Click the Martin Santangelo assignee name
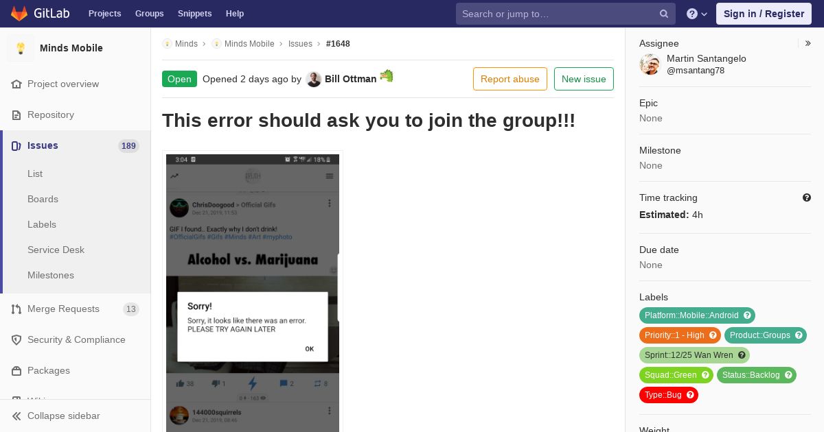The height and width of the screenshot is (432, 824). [707, 58]
